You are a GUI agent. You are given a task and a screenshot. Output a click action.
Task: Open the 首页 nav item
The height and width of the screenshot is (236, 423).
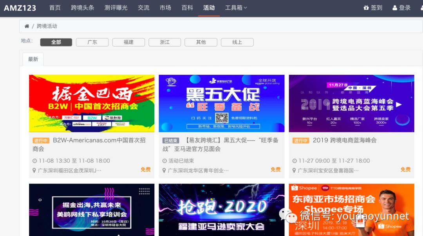click(x=55, y=8)
